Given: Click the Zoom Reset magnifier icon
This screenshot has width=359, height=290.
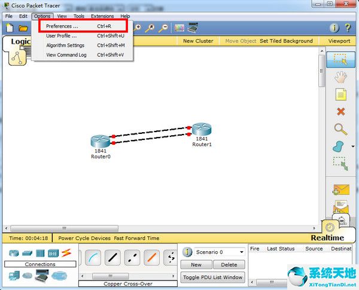Looking at the screenshot, I should tap(150, 28).
